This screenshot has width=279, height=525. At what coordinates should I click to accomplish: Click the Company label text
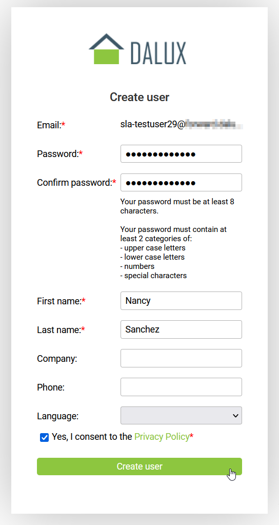click(x=57, y=359)
